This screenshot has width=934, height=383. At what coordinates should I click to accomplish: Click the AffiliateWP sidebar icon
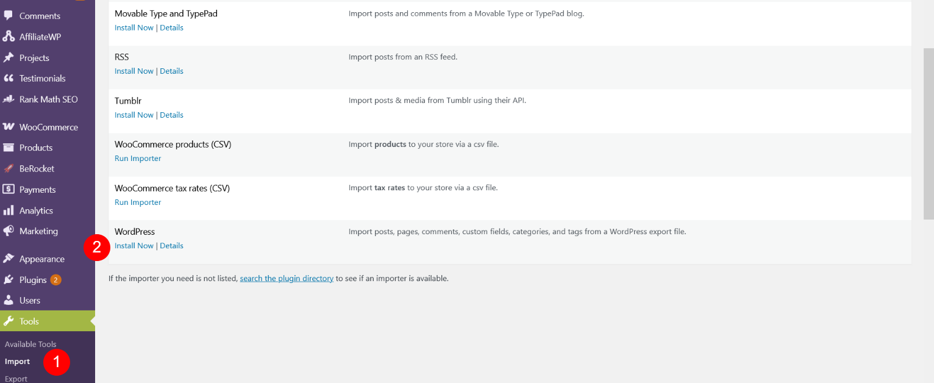[x=9, y=37]
